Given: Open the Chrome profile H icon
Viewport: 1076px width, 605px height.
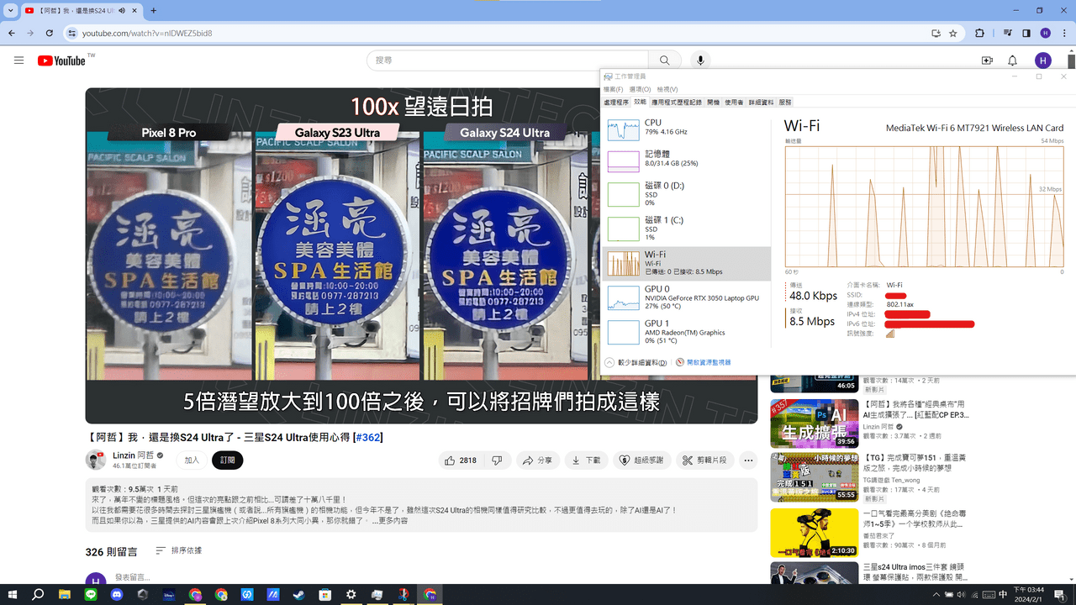Looking at the screenshot, I should (x=1046, y=34).
